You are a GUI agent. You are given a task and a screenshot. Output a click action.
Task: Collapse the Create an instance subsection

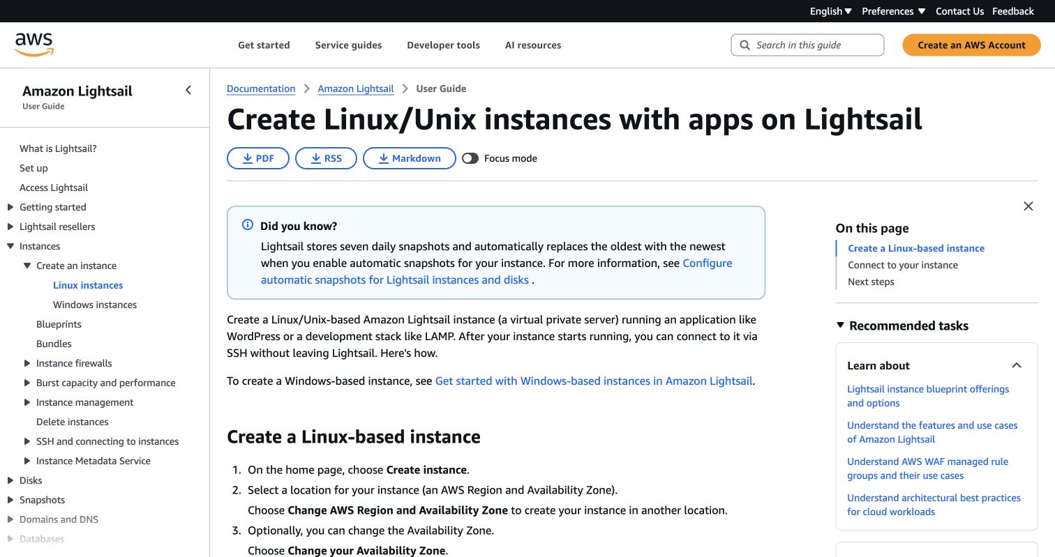click(27, 266)
